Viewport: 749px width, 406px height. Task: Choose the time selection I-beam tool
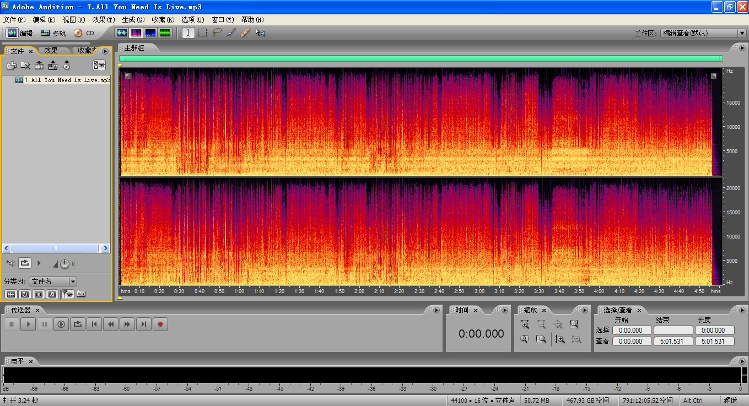tap(188, 33)
